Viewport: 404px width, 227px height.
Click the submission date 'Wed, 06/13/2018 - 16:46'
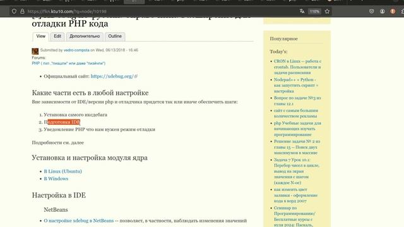[x=117, y=50]
